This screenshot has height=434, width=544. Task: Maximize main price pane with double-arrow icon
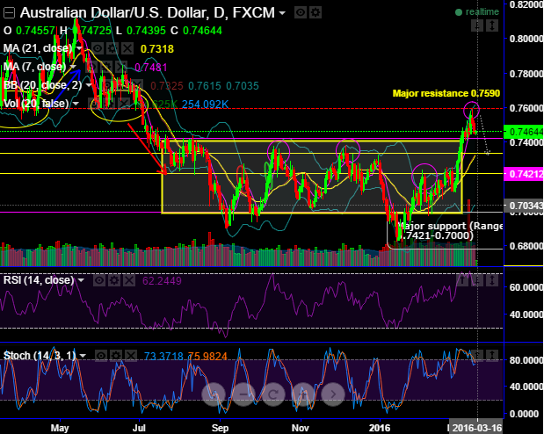492,25
